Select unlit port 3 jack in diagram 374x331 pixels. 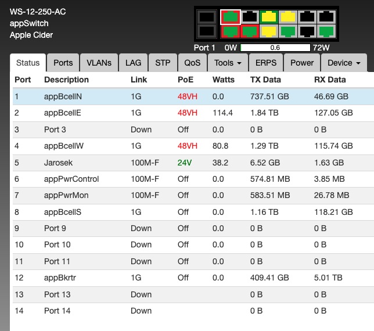click(x=250, y=17)
